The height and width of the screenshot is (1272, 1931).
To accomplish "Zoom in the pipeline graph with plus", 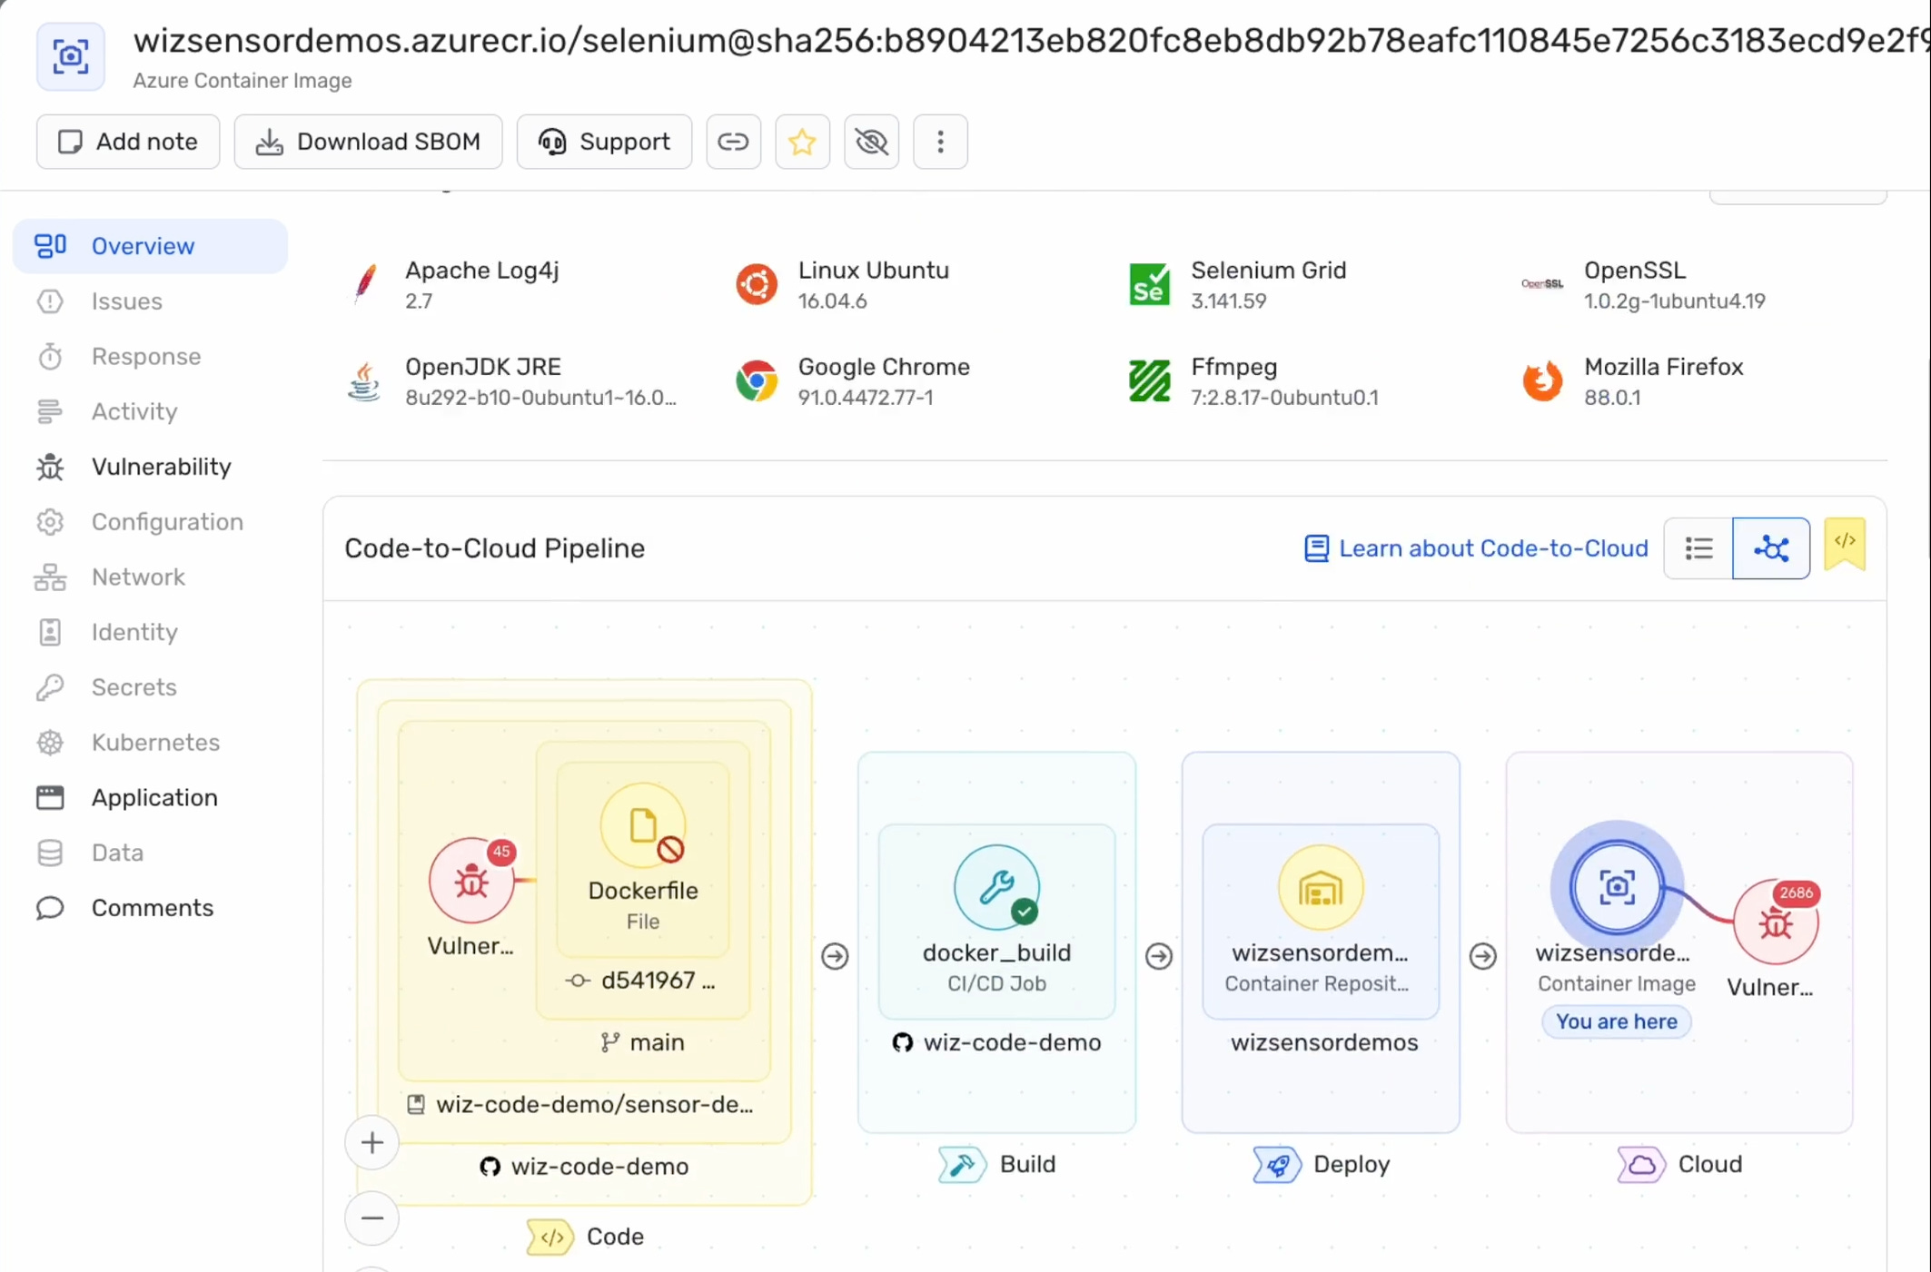I will [x=371, y=1142].
